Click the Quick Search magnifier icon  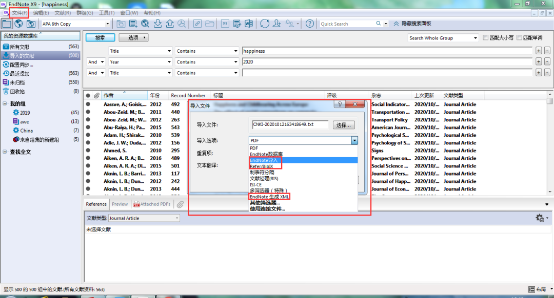(379, 23)
